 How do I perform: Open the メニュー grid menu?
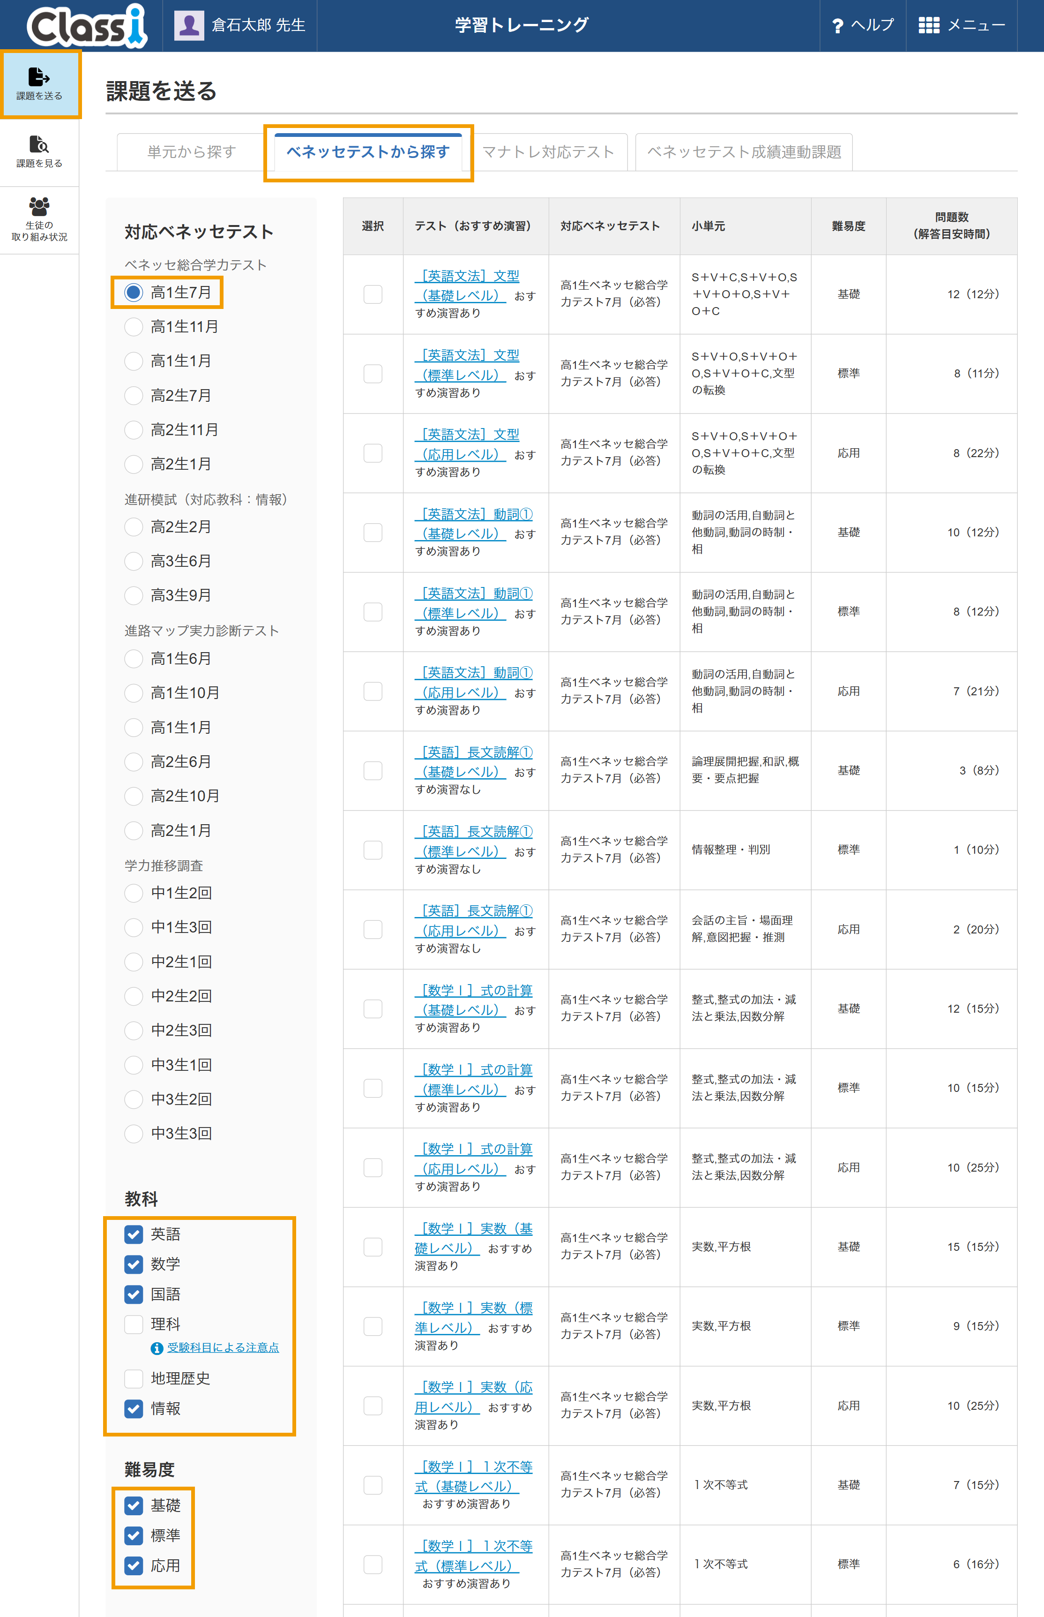pos(961,26)
